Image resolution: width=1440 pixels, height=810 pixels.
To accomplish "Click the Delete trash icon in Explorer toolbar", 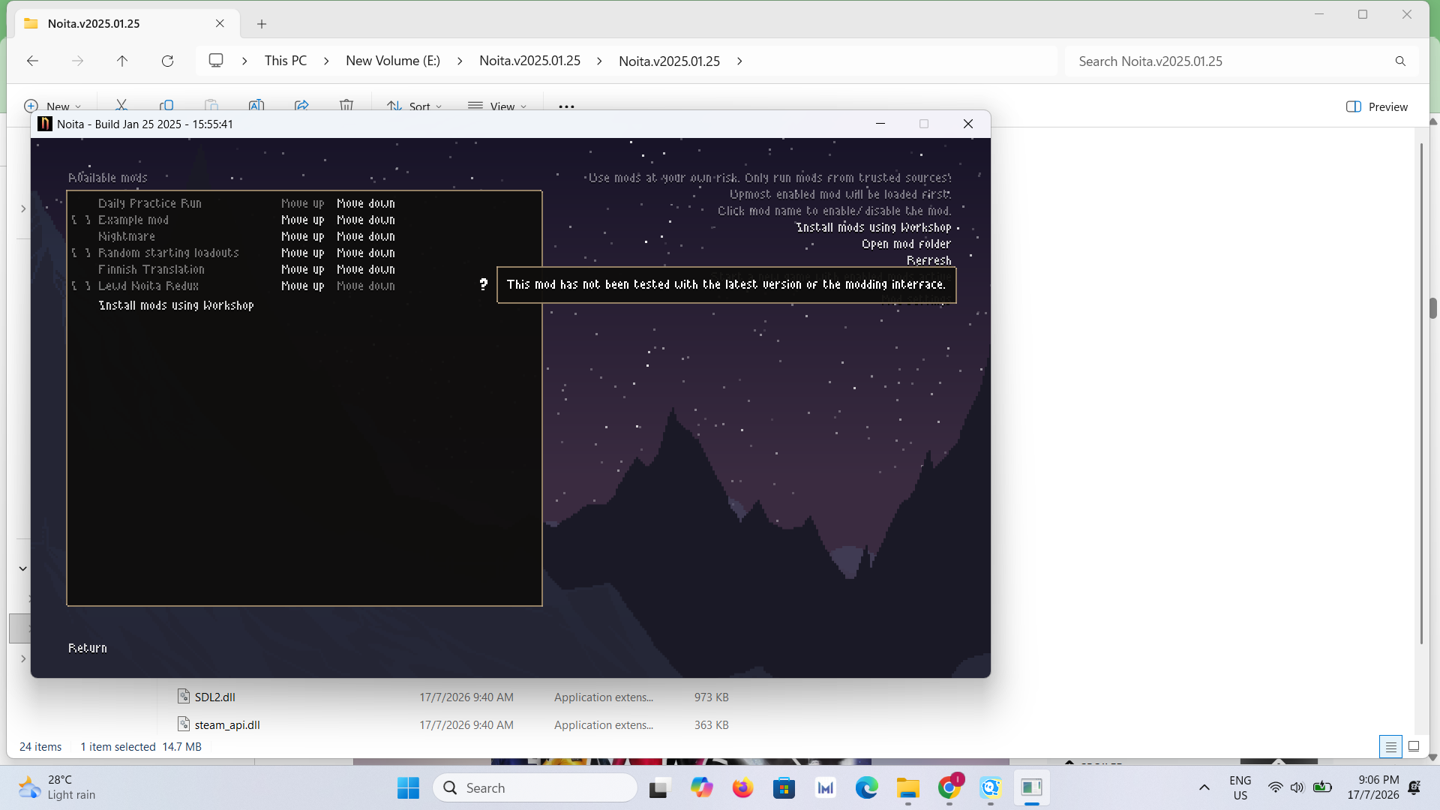I will (x=346, y=106).
